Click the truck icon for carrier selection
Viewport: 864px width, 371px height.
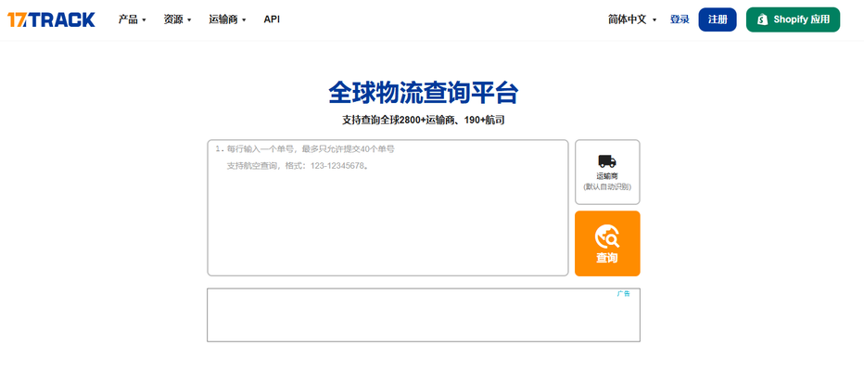[607, 161]
